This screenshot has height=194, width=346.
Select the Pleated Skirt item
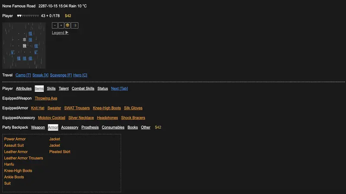[x=60, y=152]
